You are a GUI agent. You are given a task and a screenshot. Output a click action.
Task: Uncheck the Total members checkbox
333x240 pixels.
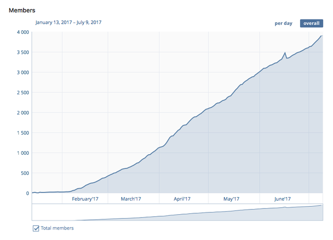click(36, 228)
